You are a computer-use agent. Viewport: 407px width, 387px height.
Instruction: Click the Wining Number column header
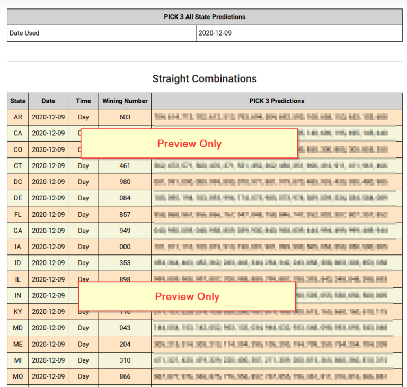coord(125,101)
